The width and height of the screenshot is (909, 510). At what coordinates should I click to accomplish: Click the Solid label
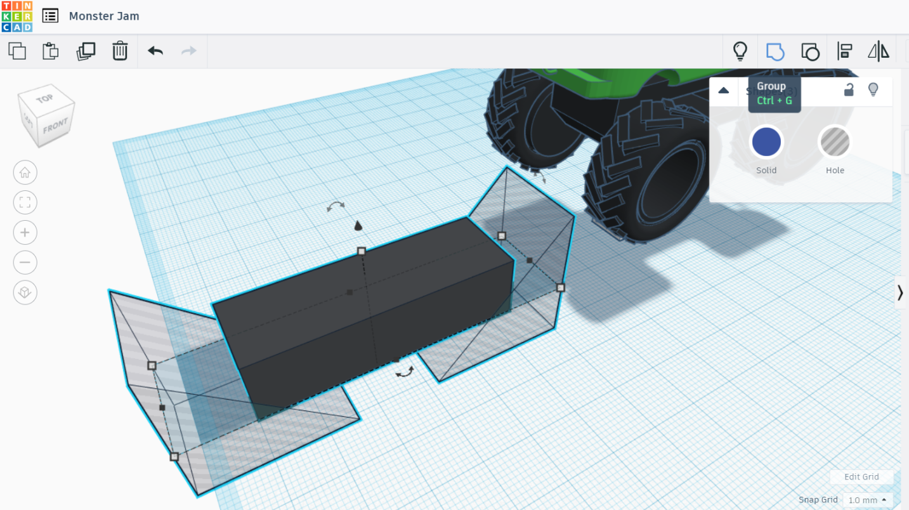pyautogui.click(x=766, y=171)
